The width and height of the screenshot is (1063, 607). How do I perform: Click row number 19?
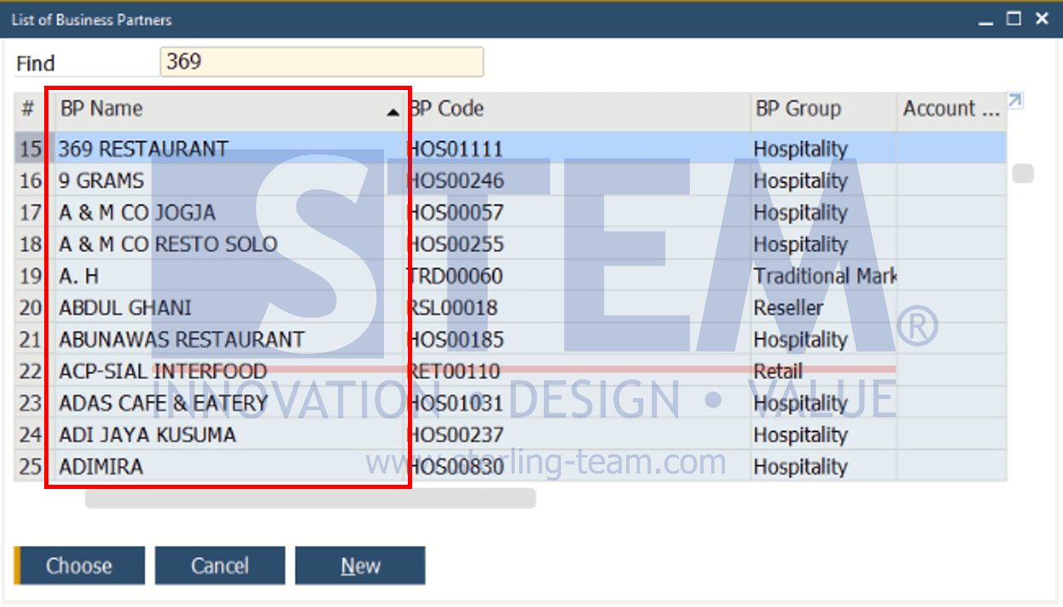click(31, 276)
